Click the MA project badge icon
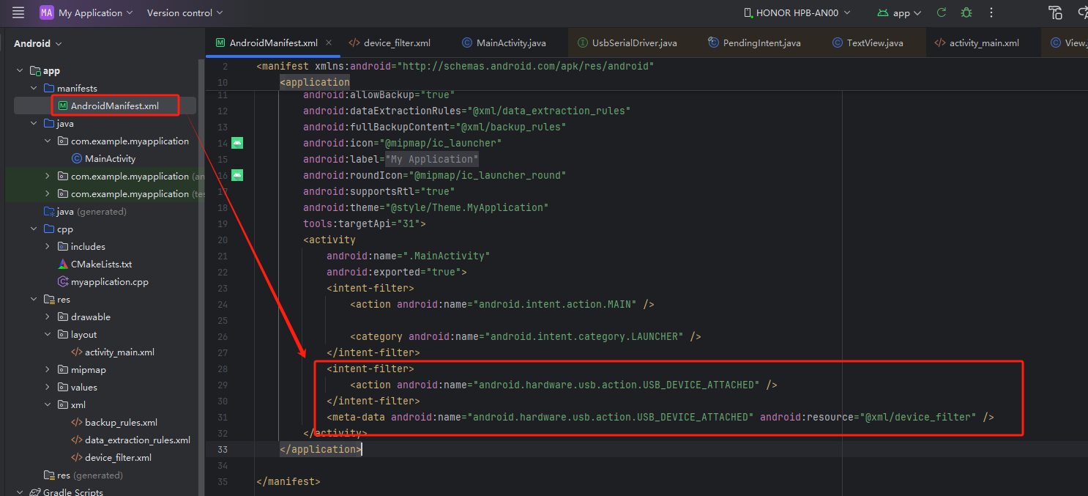 coord(47,12)
